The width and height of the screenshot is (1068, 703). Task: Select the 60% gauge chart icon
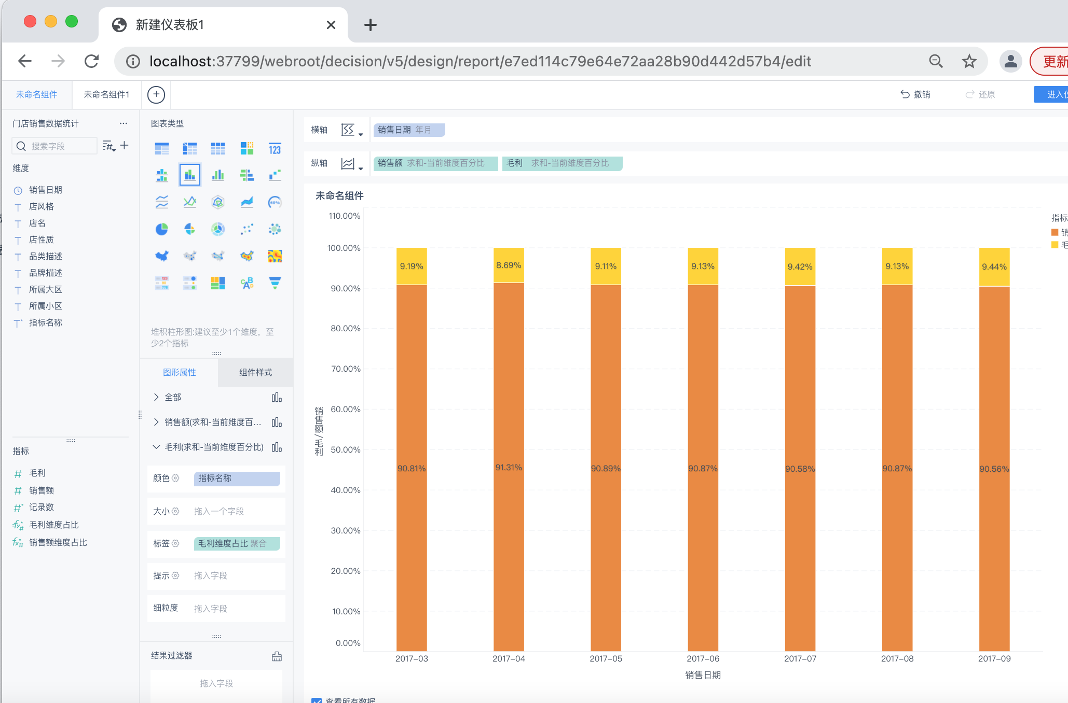pos(275,202)
